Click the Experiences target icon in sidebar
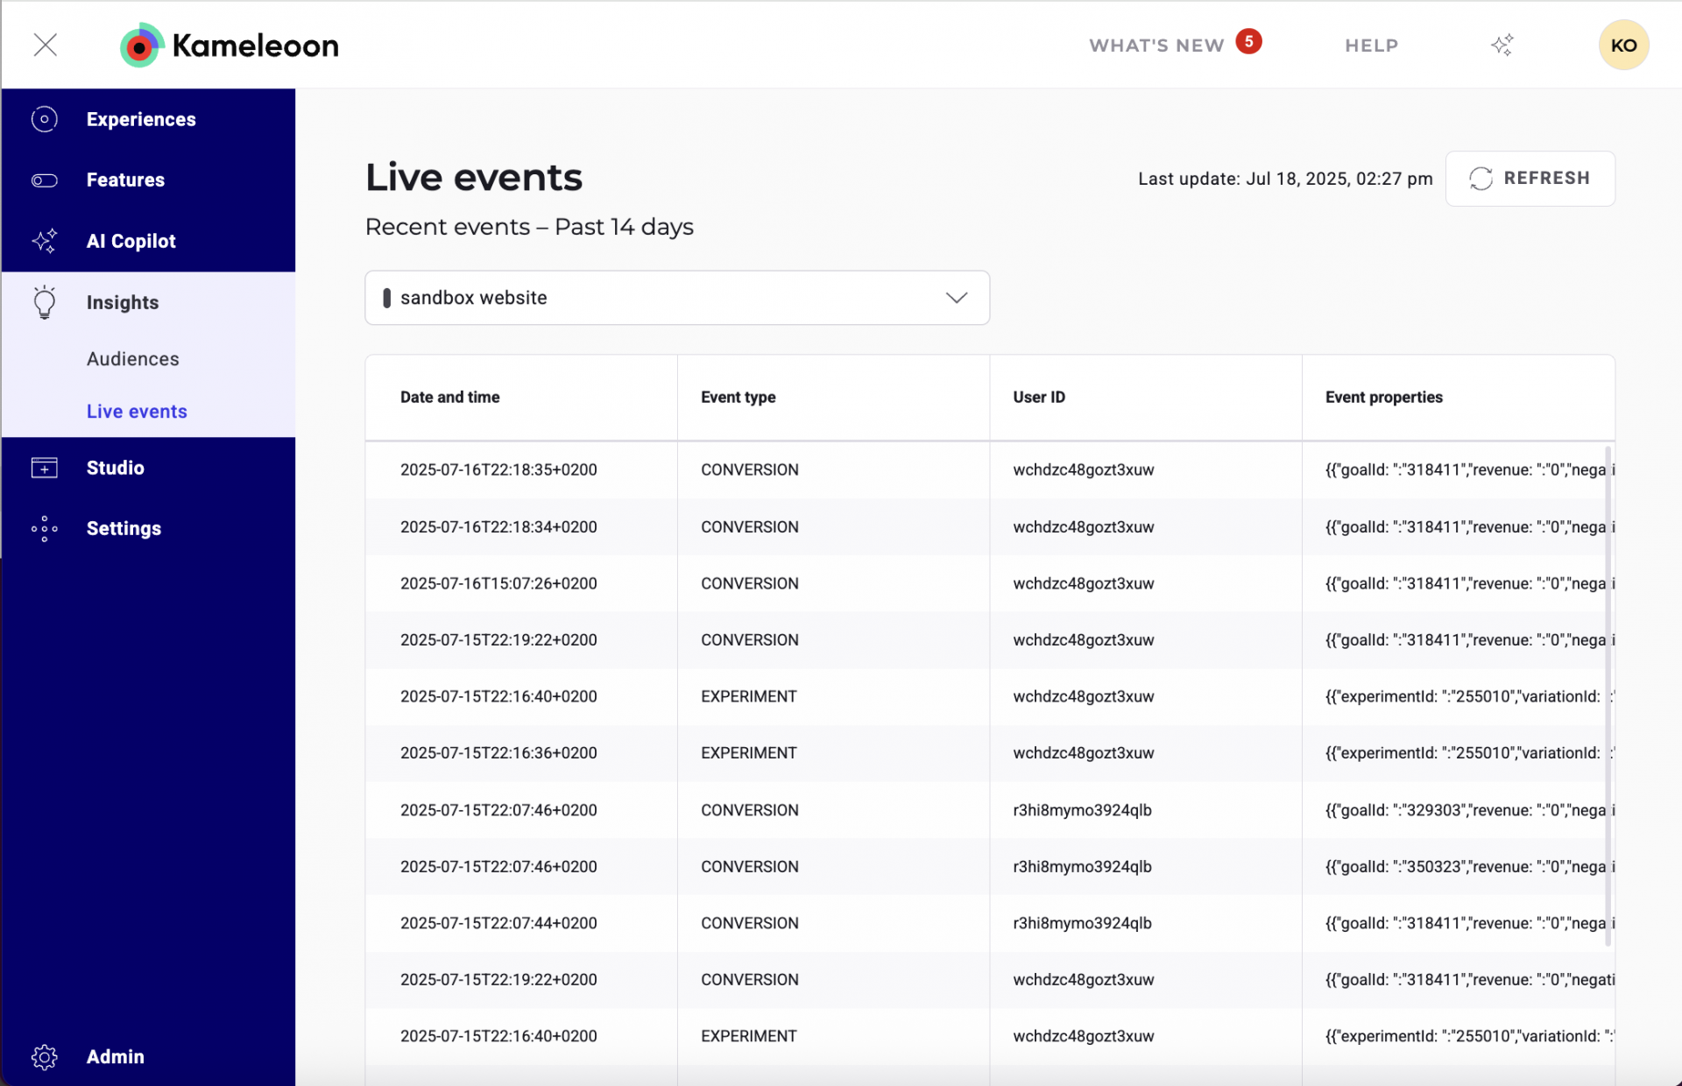The height and width of the screenshot is (1086, 1682). (x=45, y=119)
